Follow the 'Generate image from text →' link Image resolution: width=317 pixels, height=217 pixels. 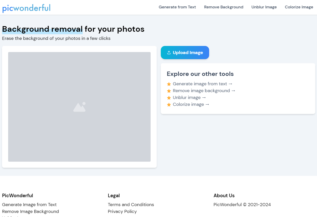pyautogui.click(x=203, y=84)
